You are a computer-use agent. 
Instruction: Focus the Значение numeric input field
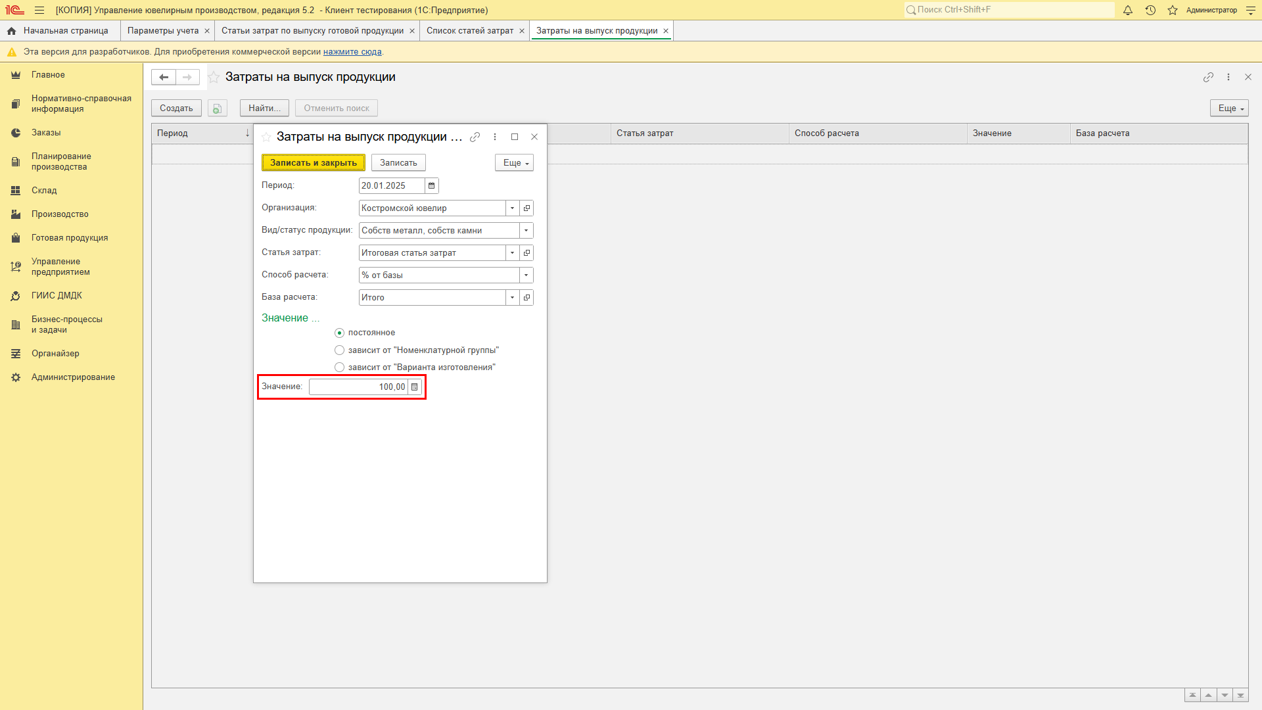(358, 387)
